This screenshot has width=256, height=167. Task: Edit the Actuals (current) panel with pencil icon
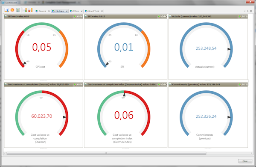pos(239,16)
